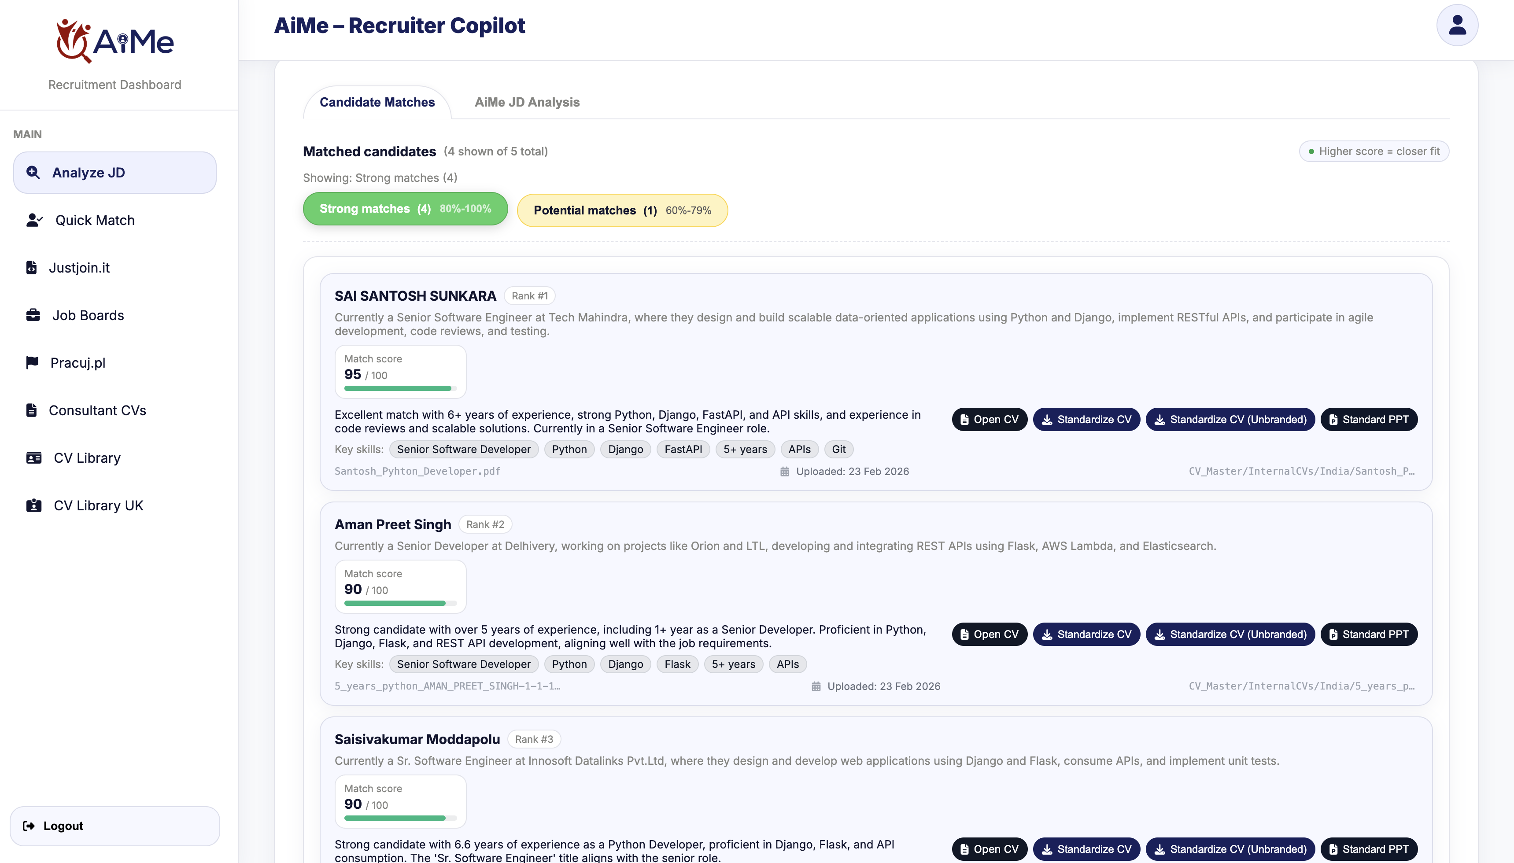Click the 95 match score progress bar
The image size is (1514, 863).
[x=400, y=388]
